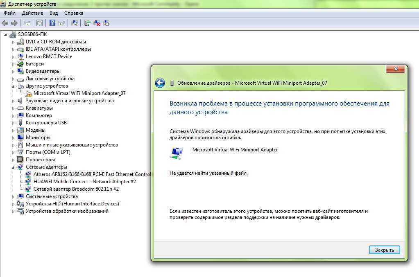419x277 pixels.
Task: Open the Справка menu
Action: pyautogui.click(x=73, y=13)
